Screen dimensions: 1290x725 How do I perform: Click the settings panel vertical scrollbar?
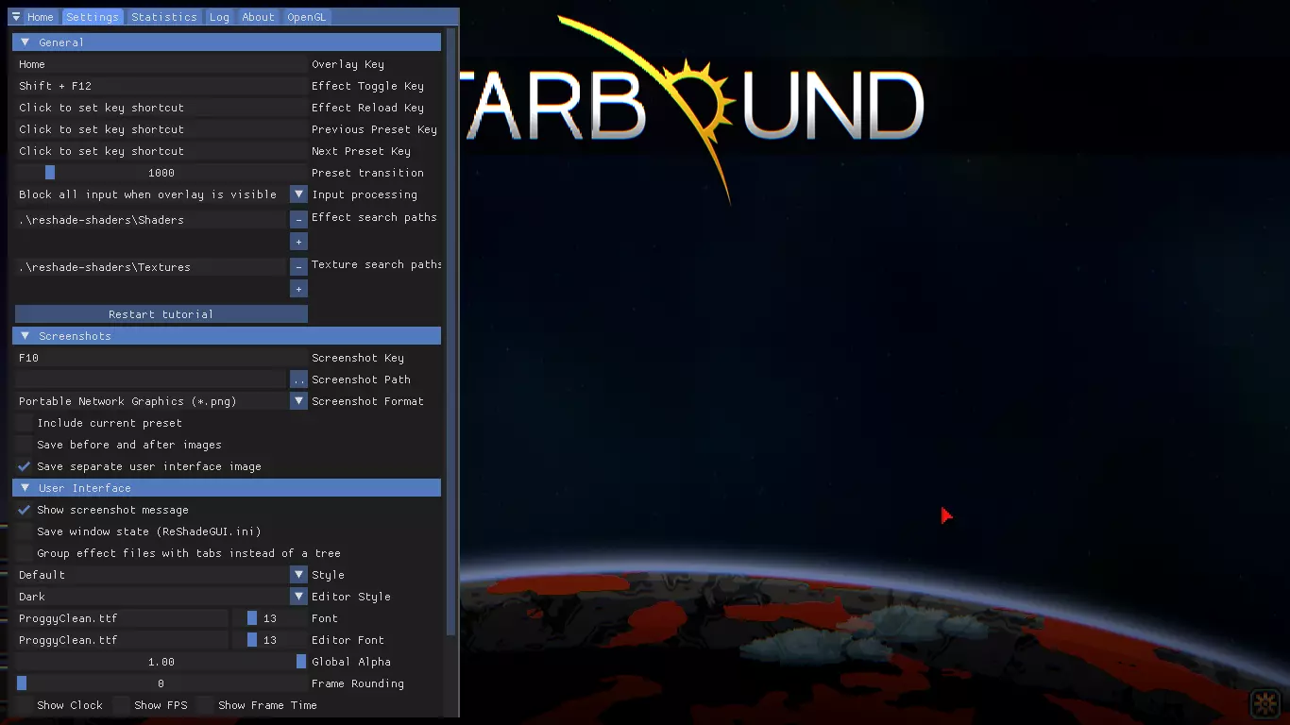tap(450, 330)
